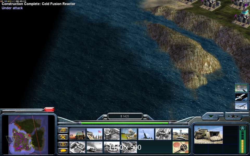Select grayscale smoking ship build icon

(x=95, y=147)
